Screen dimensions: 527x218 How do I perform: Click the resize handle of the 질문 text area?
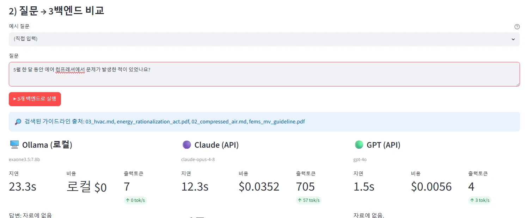click(x=518, y=84)
